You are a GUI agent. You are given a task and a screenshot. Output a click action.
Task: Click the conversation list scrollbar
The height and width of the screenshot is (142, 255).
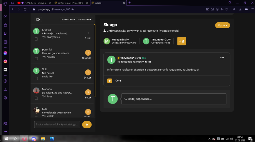[x=95, y=61]
